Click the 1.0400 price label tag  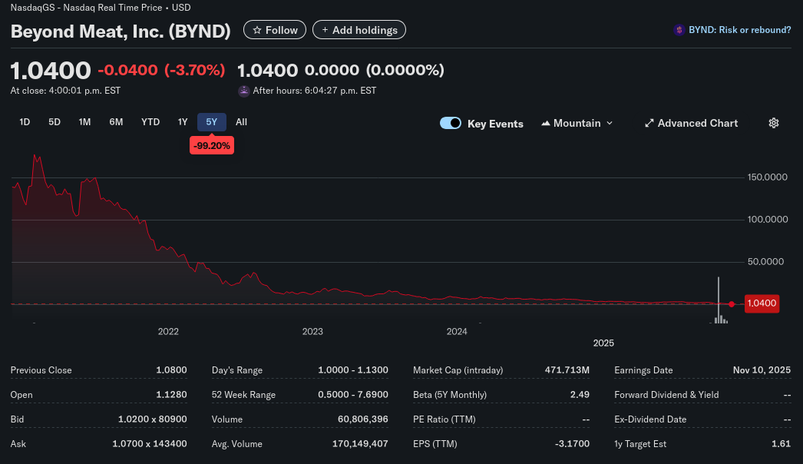click(762, 303)
